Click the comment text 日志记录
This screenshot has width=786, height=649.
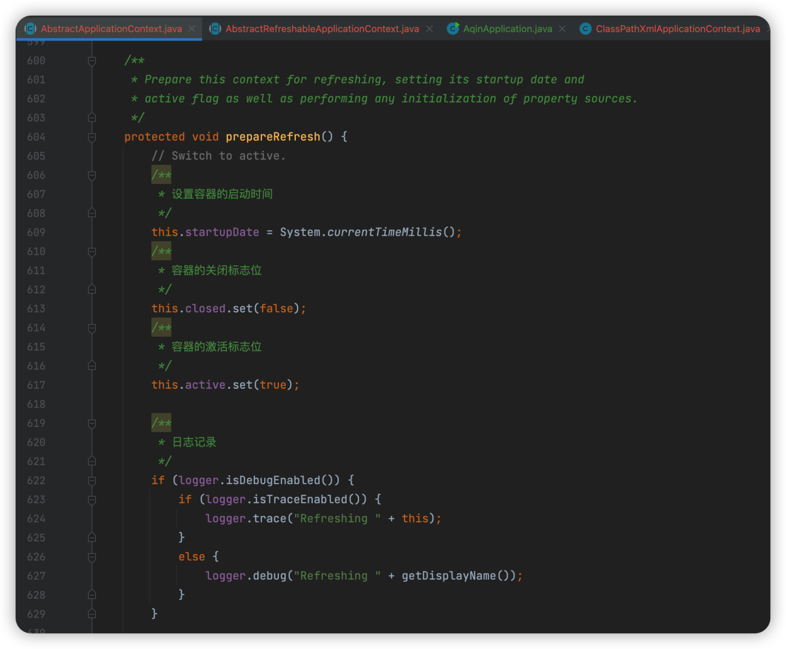click(x=194, y=443)
